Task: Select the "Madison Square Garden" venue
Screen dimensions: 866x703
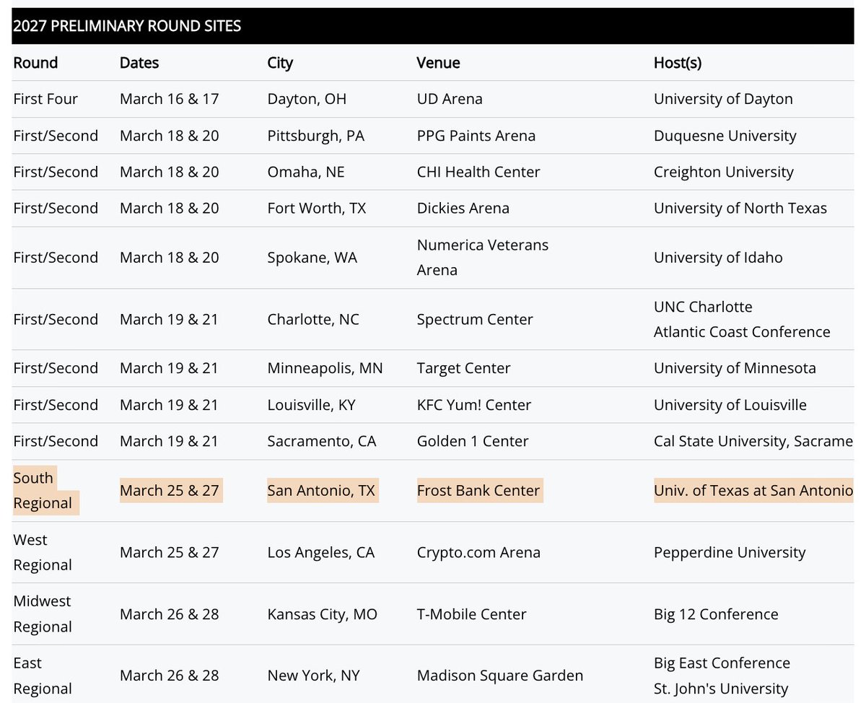Action: point(499,676)
